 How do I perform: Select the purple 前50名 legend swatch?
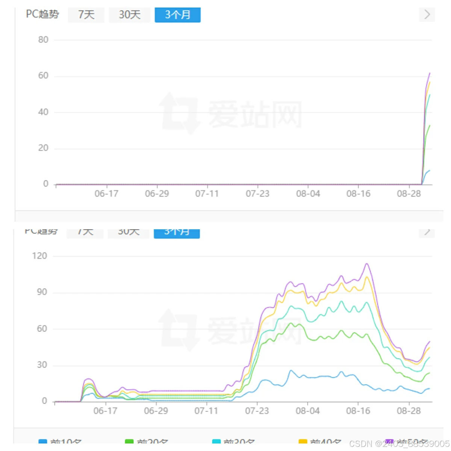click(x=389, y=442)
